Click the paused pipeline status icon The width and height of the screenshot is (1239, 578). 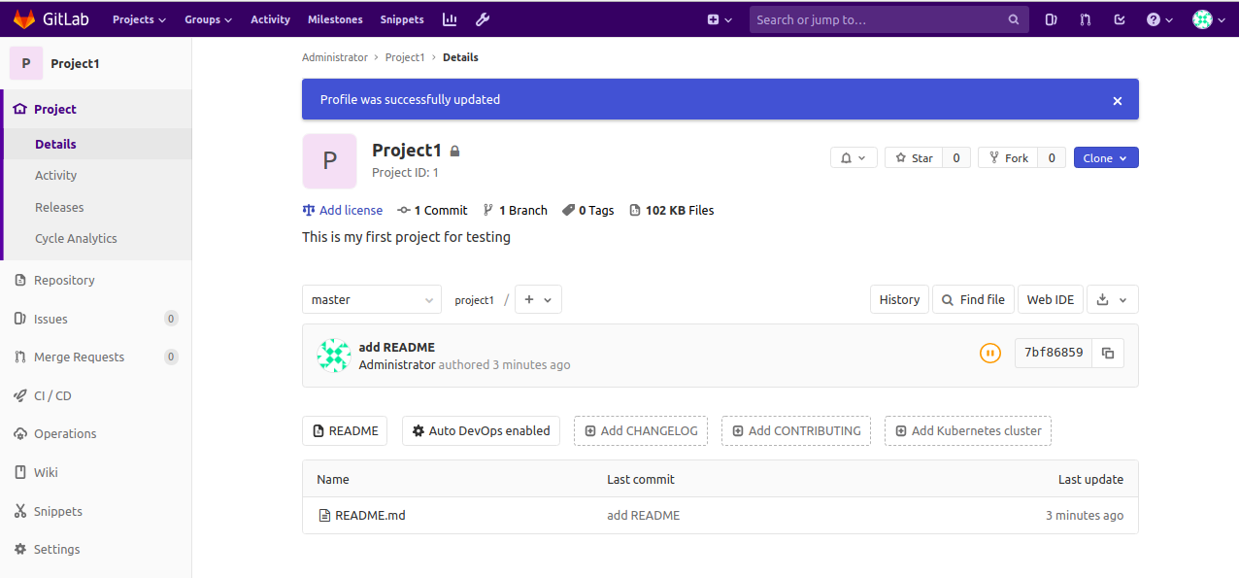(x=989, y=353)
